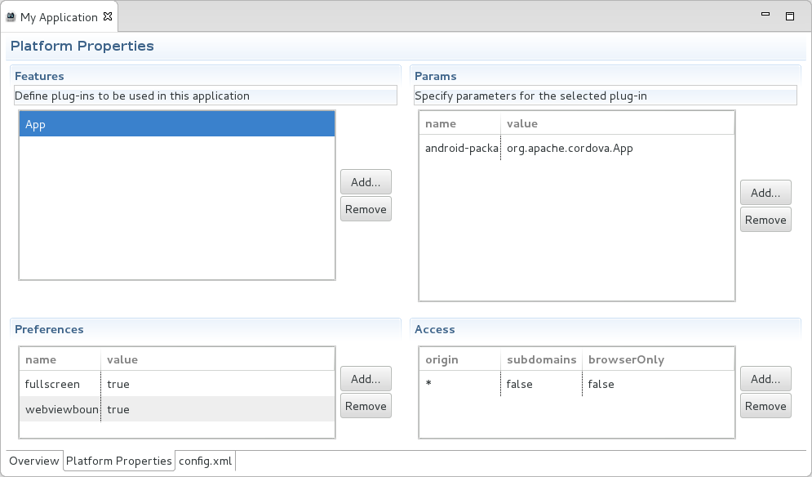Add a new plug-in param
This screenshot has width=812, height=477.
(765, 193)
